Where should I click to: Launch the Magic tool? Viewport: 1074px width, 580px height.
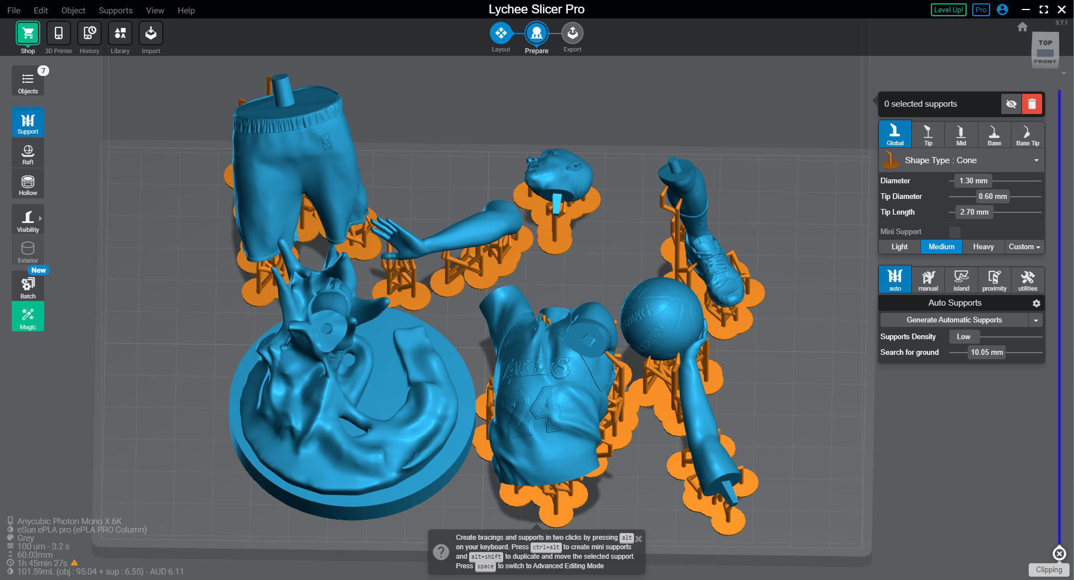click(x=27, y=316)
